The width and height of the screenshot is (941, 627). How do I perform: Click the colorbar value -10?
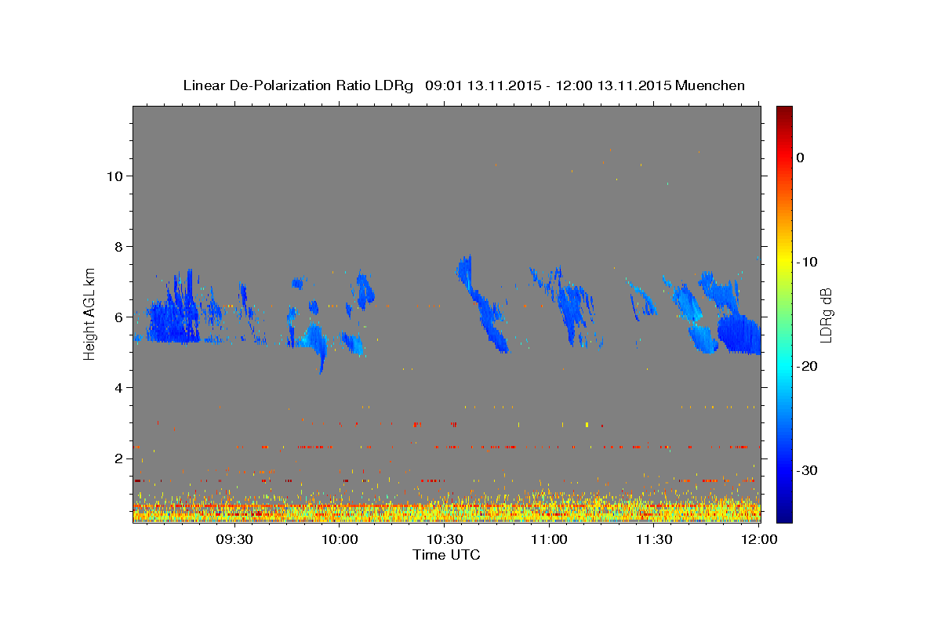(806, 262)
